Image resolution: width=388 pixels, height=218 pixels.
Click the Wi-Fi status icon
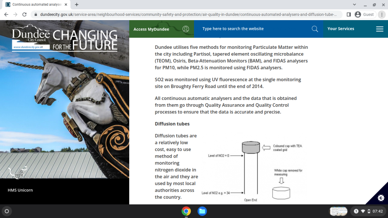(x=363, y=211)
